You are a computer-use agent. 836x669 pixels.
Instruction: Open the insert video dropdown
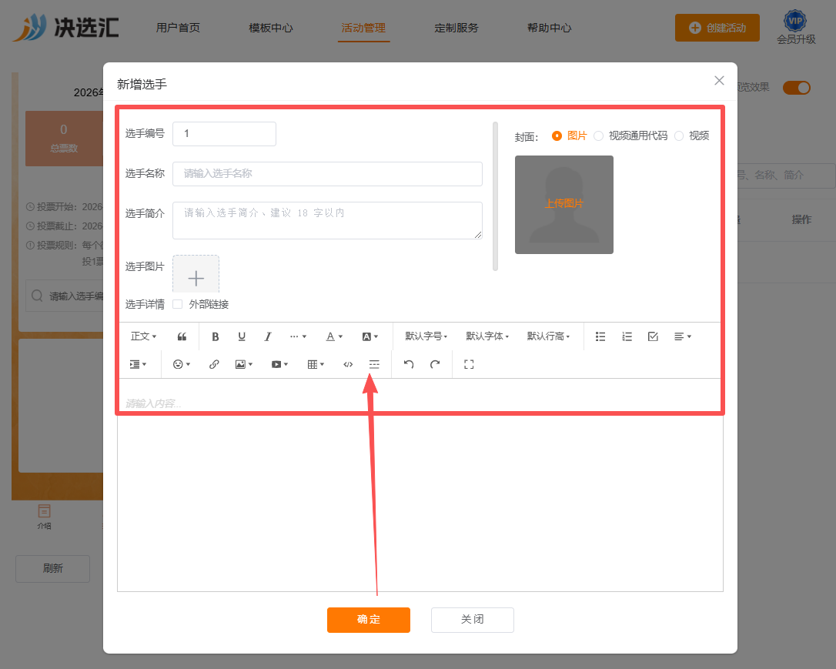(280, 364)
